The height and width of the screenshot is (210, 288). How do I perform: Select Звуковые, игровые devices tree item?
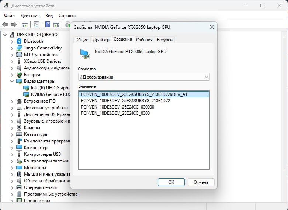47,121
